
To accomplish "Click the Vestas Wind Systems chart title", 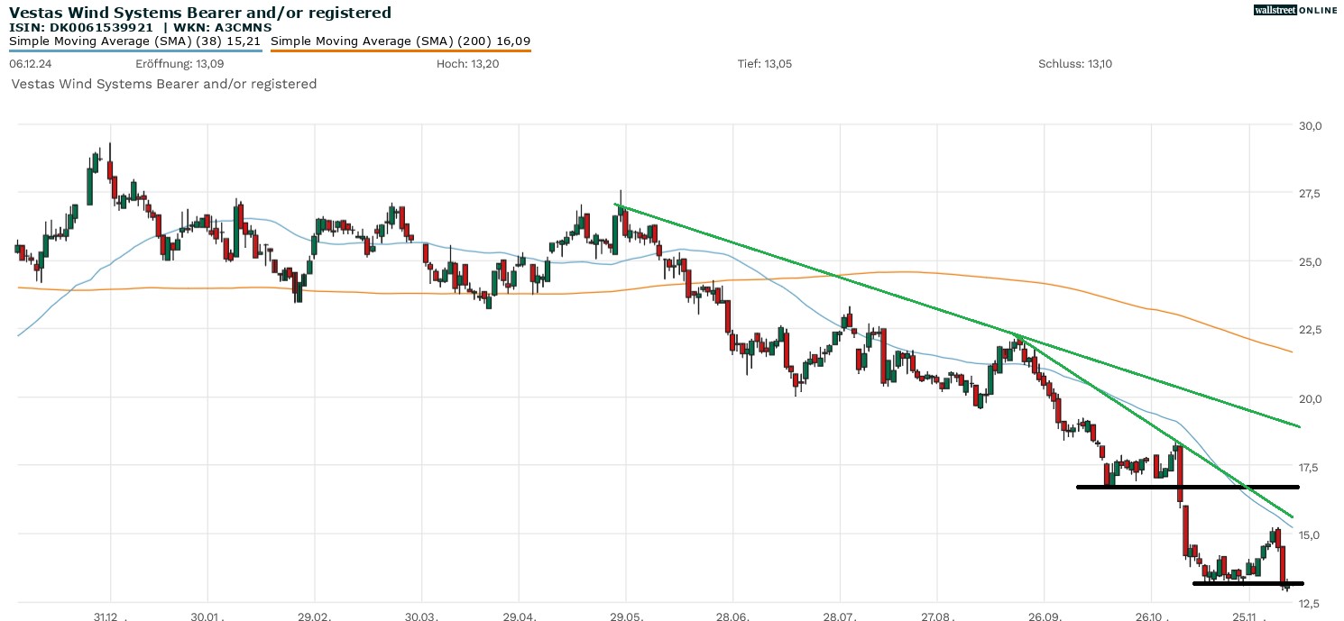I will point(200,13).
